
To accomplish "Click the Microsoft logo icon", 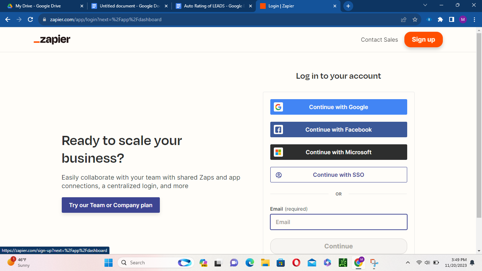I will (x=278, y=152).
